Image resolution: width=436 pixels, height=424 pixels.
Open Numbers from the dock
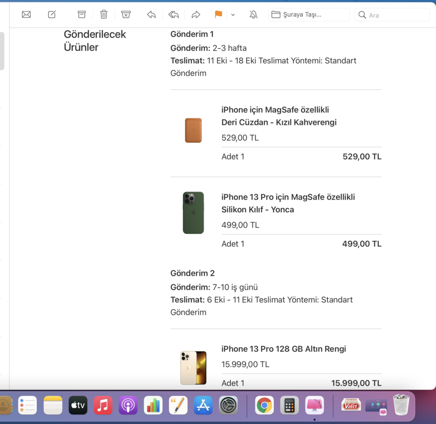(x=153, y=406)
